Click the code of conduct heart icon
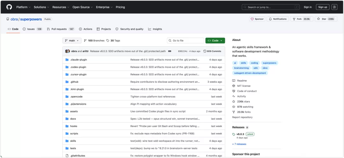The height and width of the screenshot is (158, 344). (x=234, y=91)
